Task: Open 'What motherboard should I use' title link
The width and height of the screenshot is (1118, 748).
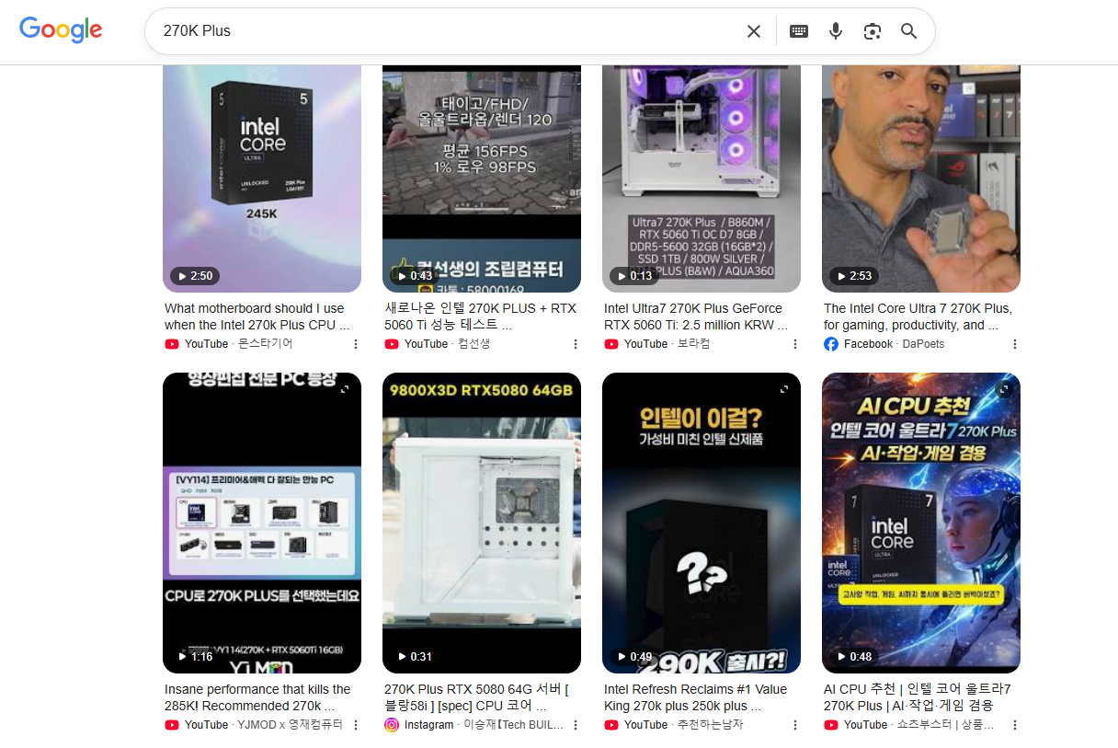Action: click(x=257, y=316)
